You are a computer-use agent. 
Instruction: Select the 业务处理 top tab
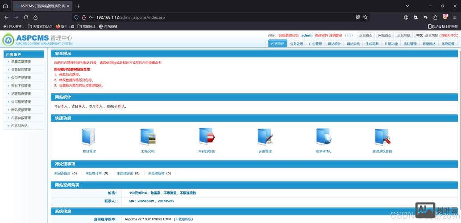point(296,44)
